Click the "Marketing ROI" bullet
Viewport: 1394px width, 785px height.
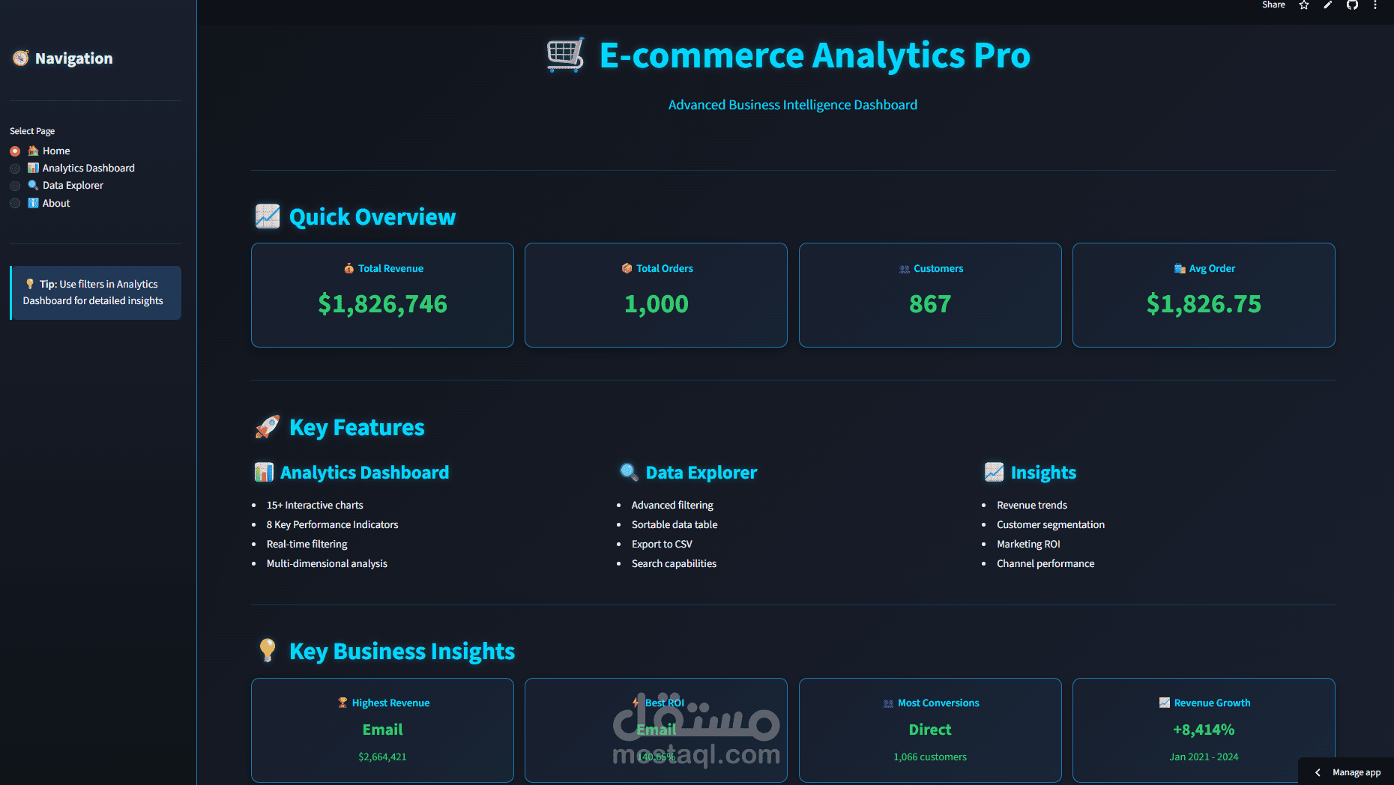click(1028, 544)
